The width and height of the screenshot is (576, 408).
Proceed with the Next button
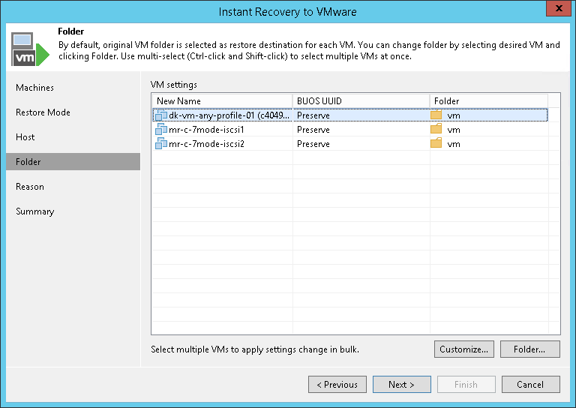[x=402, y=385]
